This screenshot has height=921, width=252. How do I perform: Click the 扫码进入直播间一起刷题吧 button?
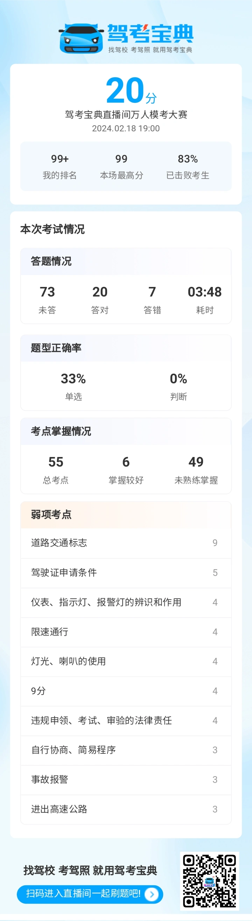pyautogui.click(x=90, y=894)
